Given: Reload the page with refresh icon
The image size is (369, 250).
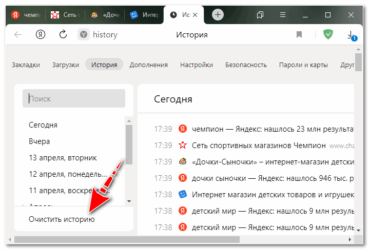Looking at the screenshot, I should click(x=63, y=35).
